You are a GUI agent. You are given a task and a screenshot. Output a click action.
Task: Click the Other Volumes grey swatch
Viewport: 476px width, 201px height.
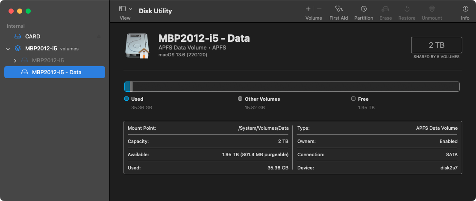coord(240,99)
